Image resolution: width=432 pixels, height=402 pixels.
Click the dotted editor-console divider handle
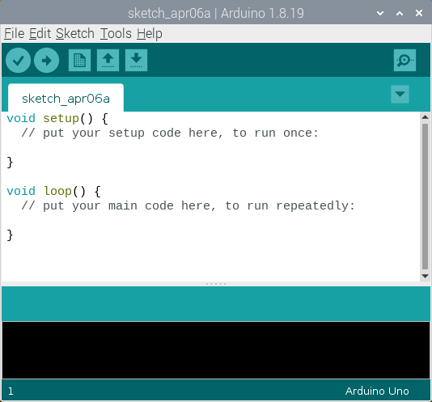[216, 284]
